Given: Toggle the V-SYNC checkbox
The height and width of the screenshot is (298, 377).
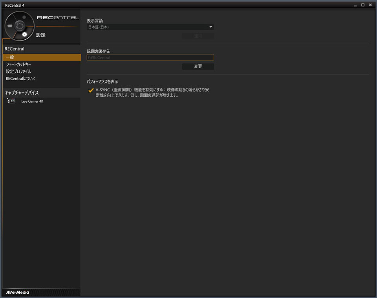Looking at the screenshot, I should click(91, 90).
